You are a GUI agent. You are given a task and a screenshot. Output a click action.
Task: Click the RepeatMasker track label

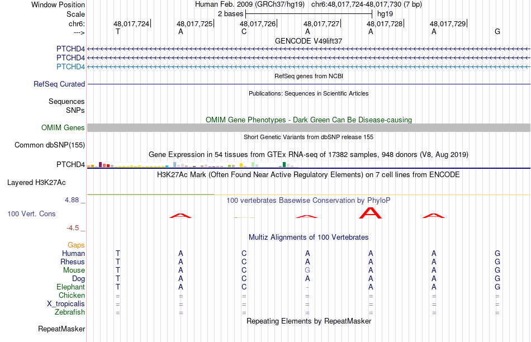pos(61,329)
